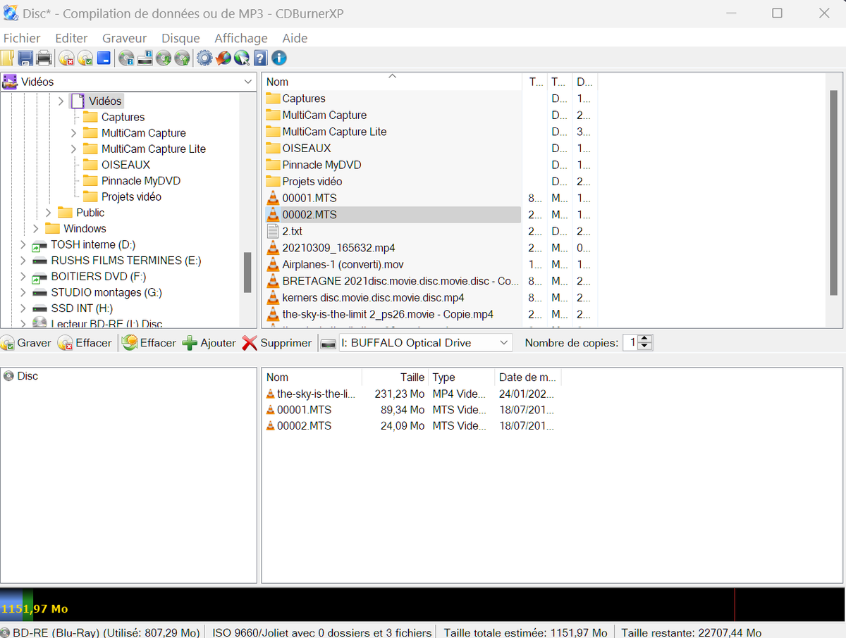Increase the number of copies with the up arrow
Viewport: 846px width, 638px height.
point(646,339)
